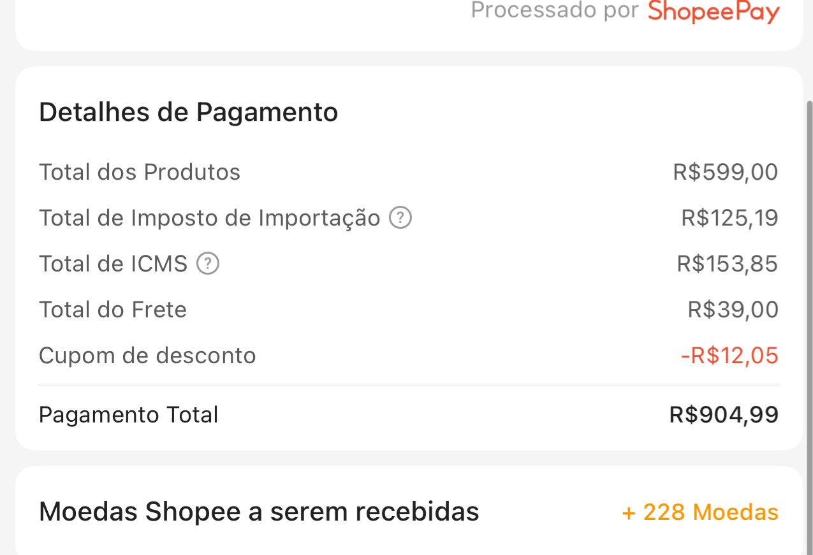Select the R$125,19 import tax value

click(x=729, y=218)
